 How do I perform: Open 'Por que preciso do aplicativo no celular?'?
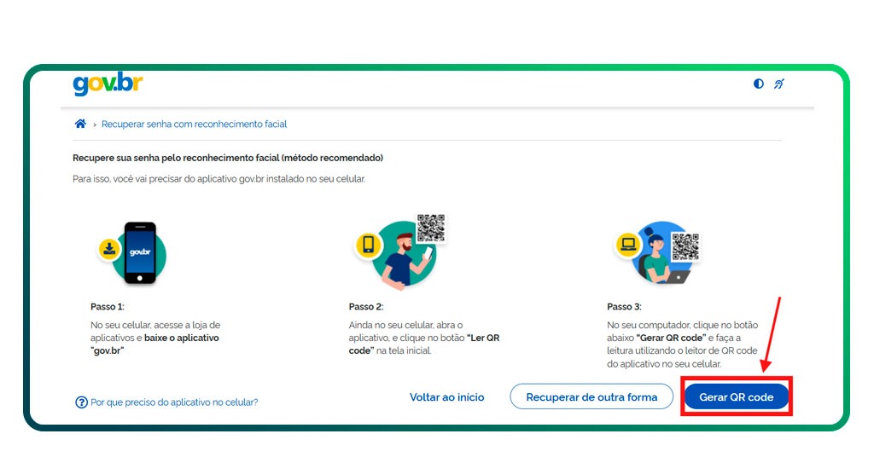click(174, 402)
